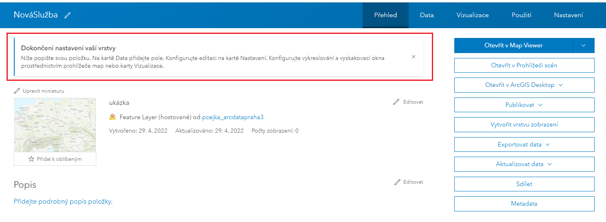Open the pcejka_arcdatapraha3 owner link

pos(233,117)
